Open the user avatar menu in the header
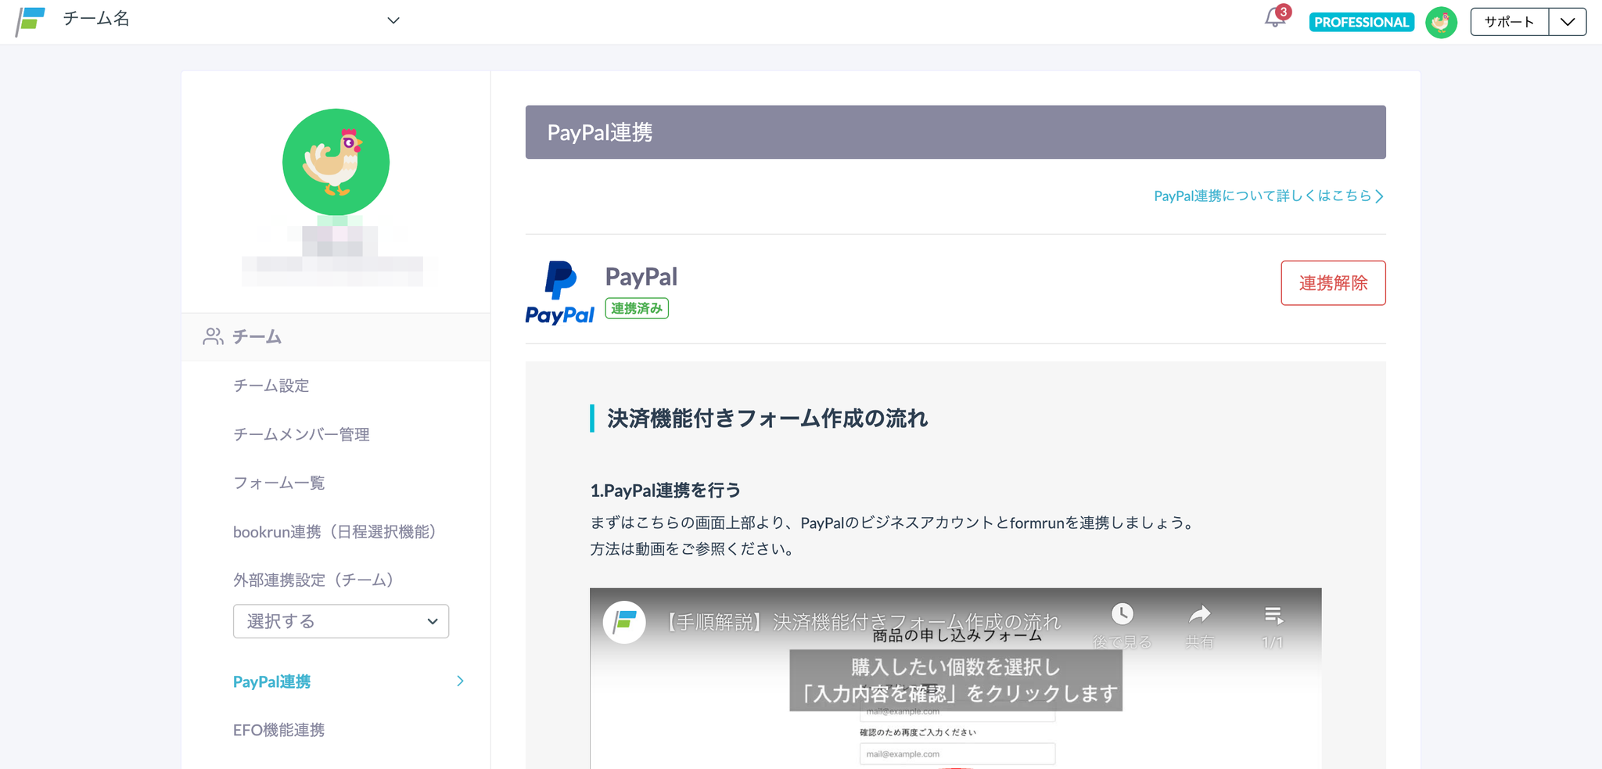Screen dimensions: 1602x769 point(1441,23)
